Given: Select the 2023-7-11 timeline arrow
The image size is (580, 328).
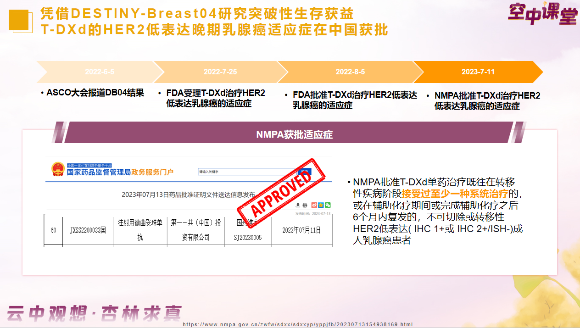Looking at the screenshot, I should pyautogui.click(x=478, y=72).
